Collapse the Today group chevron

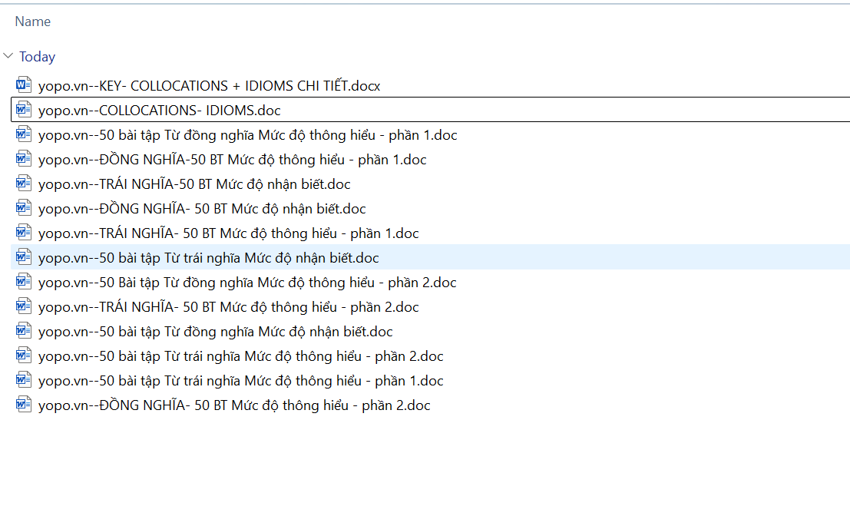click(x=8, y=56)
